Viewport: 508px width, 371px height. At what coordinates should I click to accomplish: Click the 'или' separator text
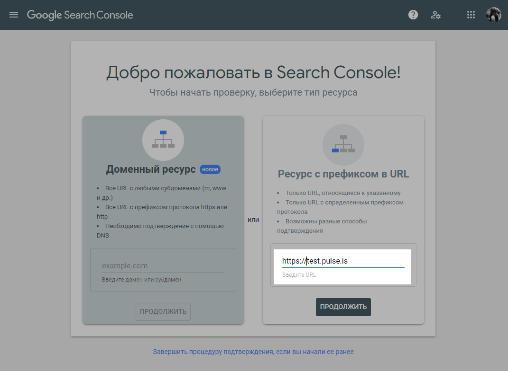click(x=253, y=220)
